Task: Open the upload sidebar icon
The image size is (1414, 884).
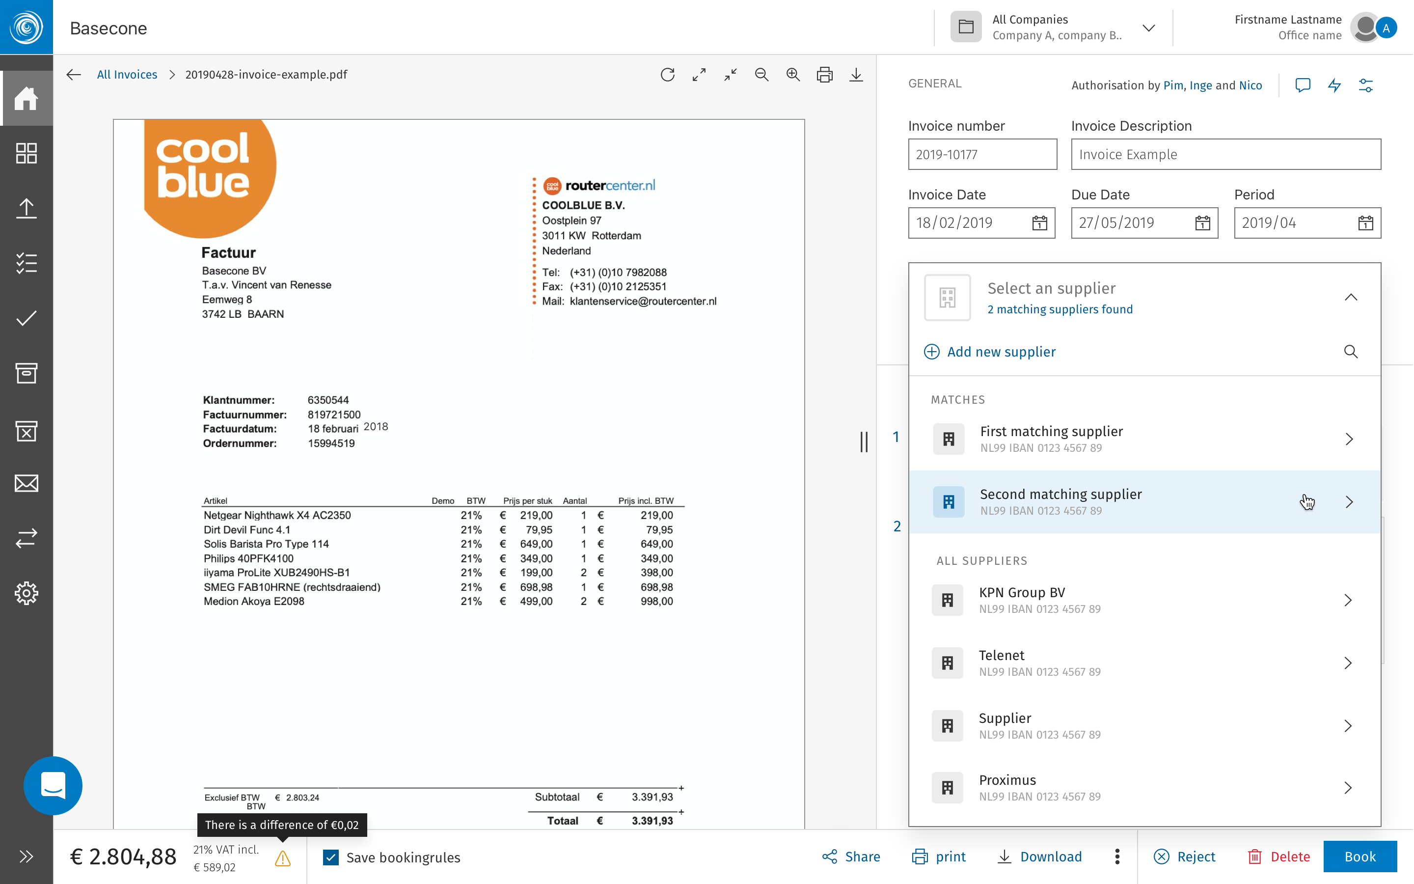Action: point(27,208)
